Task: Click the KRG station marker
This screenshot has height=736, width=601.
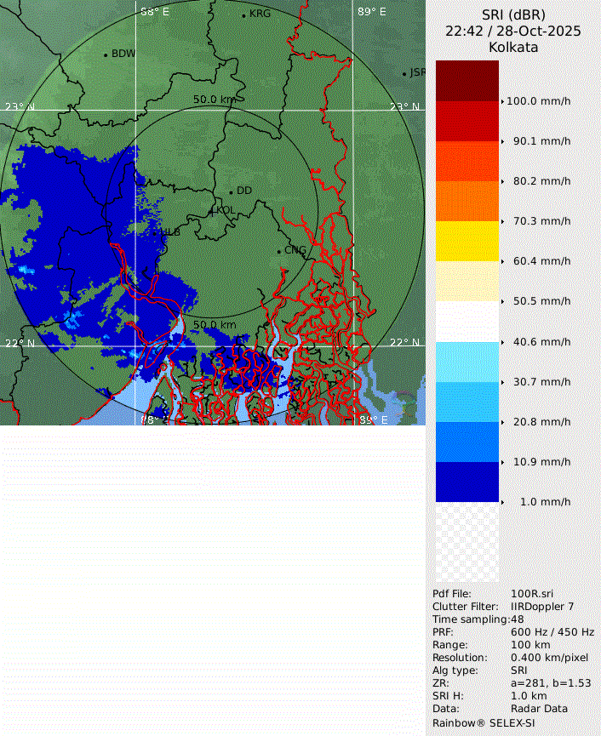Action: (x=243, y=15)
